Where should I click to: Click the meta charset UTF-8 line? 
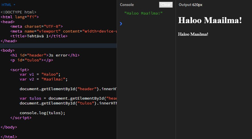click(x=36, y=27)
